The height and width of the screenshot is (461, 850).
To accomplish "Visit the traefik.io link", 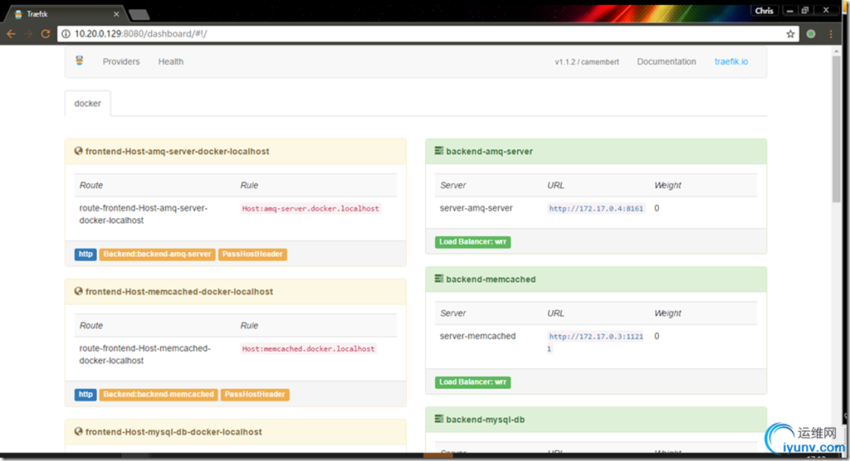I will [731, 61].
